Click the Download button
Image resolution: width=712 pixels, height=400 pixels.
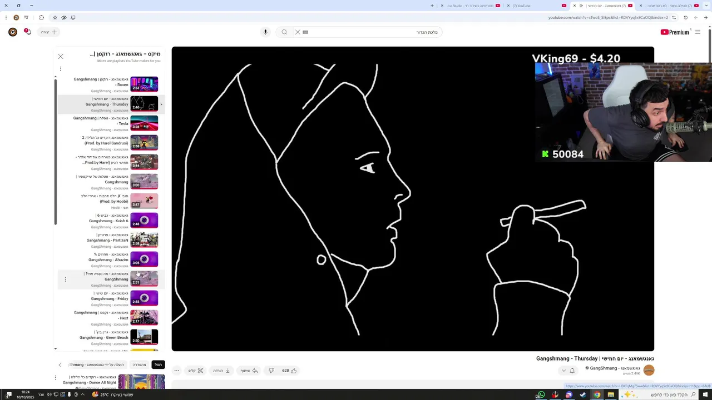(x=221, y=371)
